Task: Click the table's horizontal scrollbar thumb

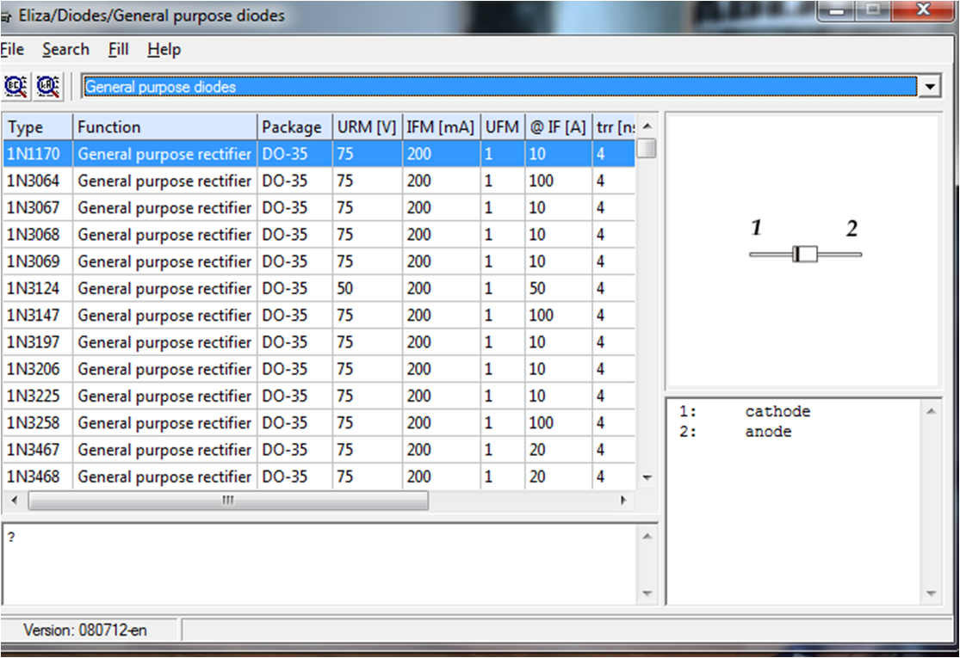Action: point(228,501)
